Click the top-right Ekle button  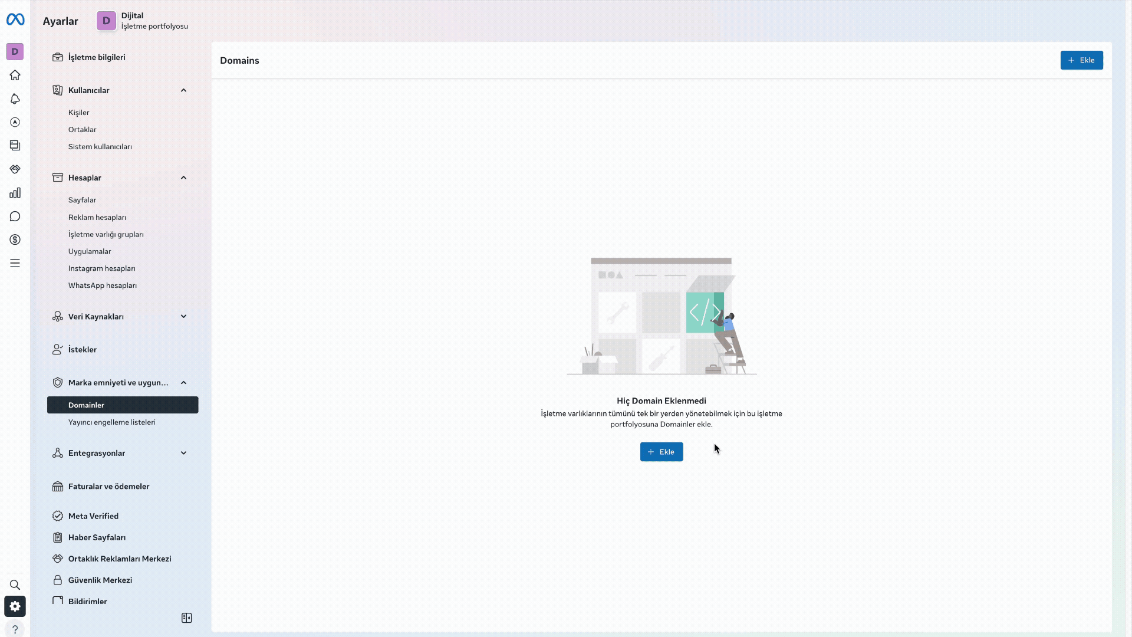click(1081, 60)
